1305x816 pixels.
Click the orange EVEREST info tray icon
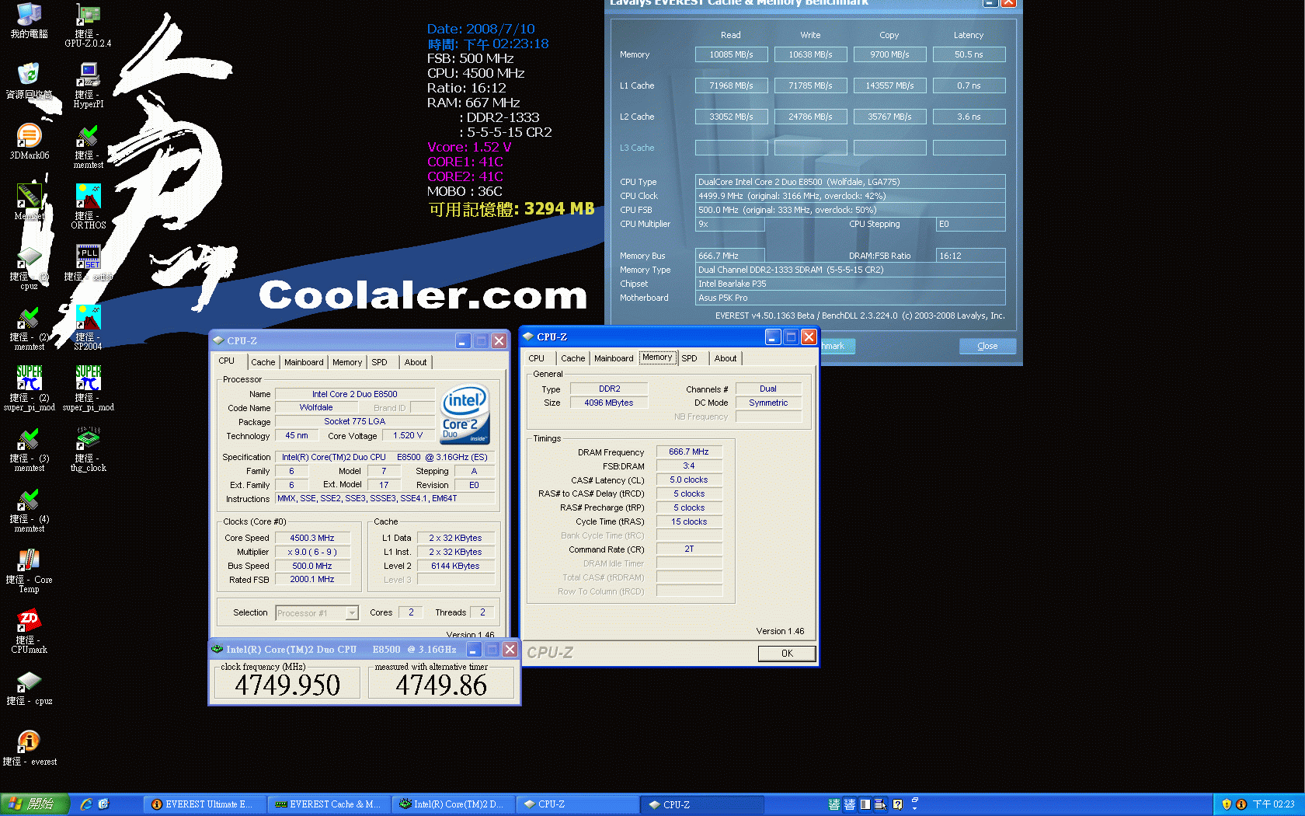coord(1241,804)
